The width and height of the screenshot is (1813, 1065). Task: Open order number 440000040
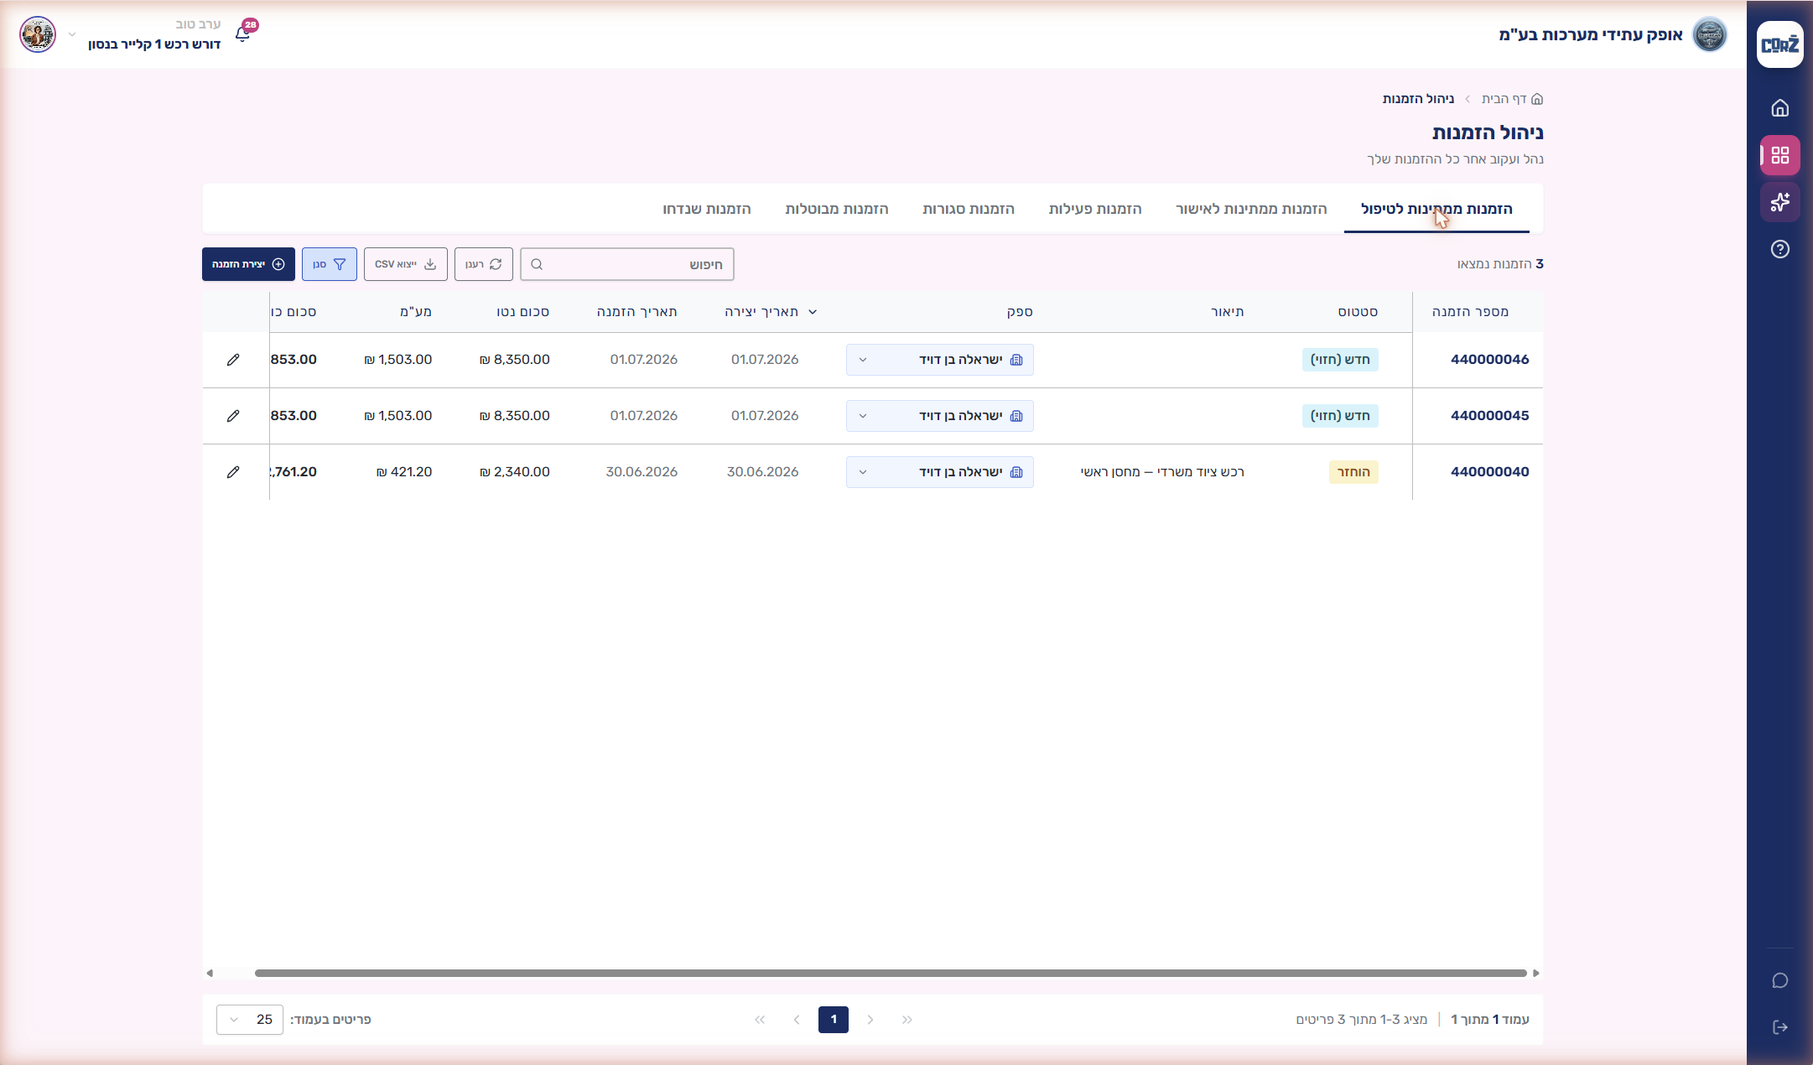pos(1490,472)
